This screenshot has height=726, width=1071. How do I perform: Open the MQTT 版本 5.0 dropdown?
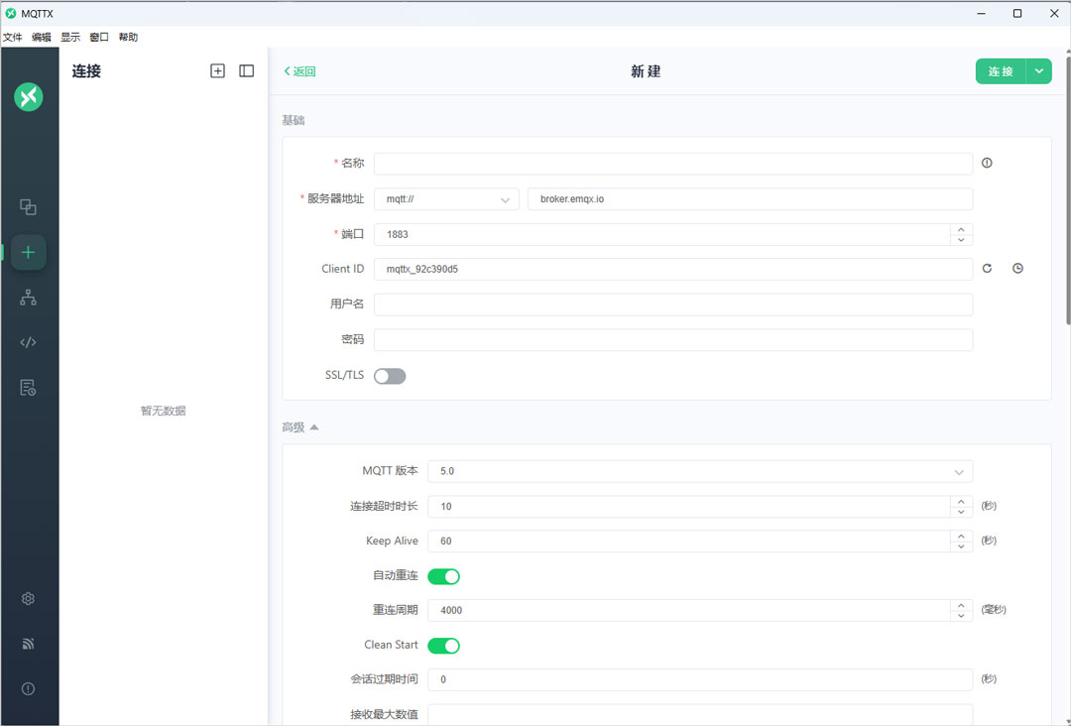point(700,471)
